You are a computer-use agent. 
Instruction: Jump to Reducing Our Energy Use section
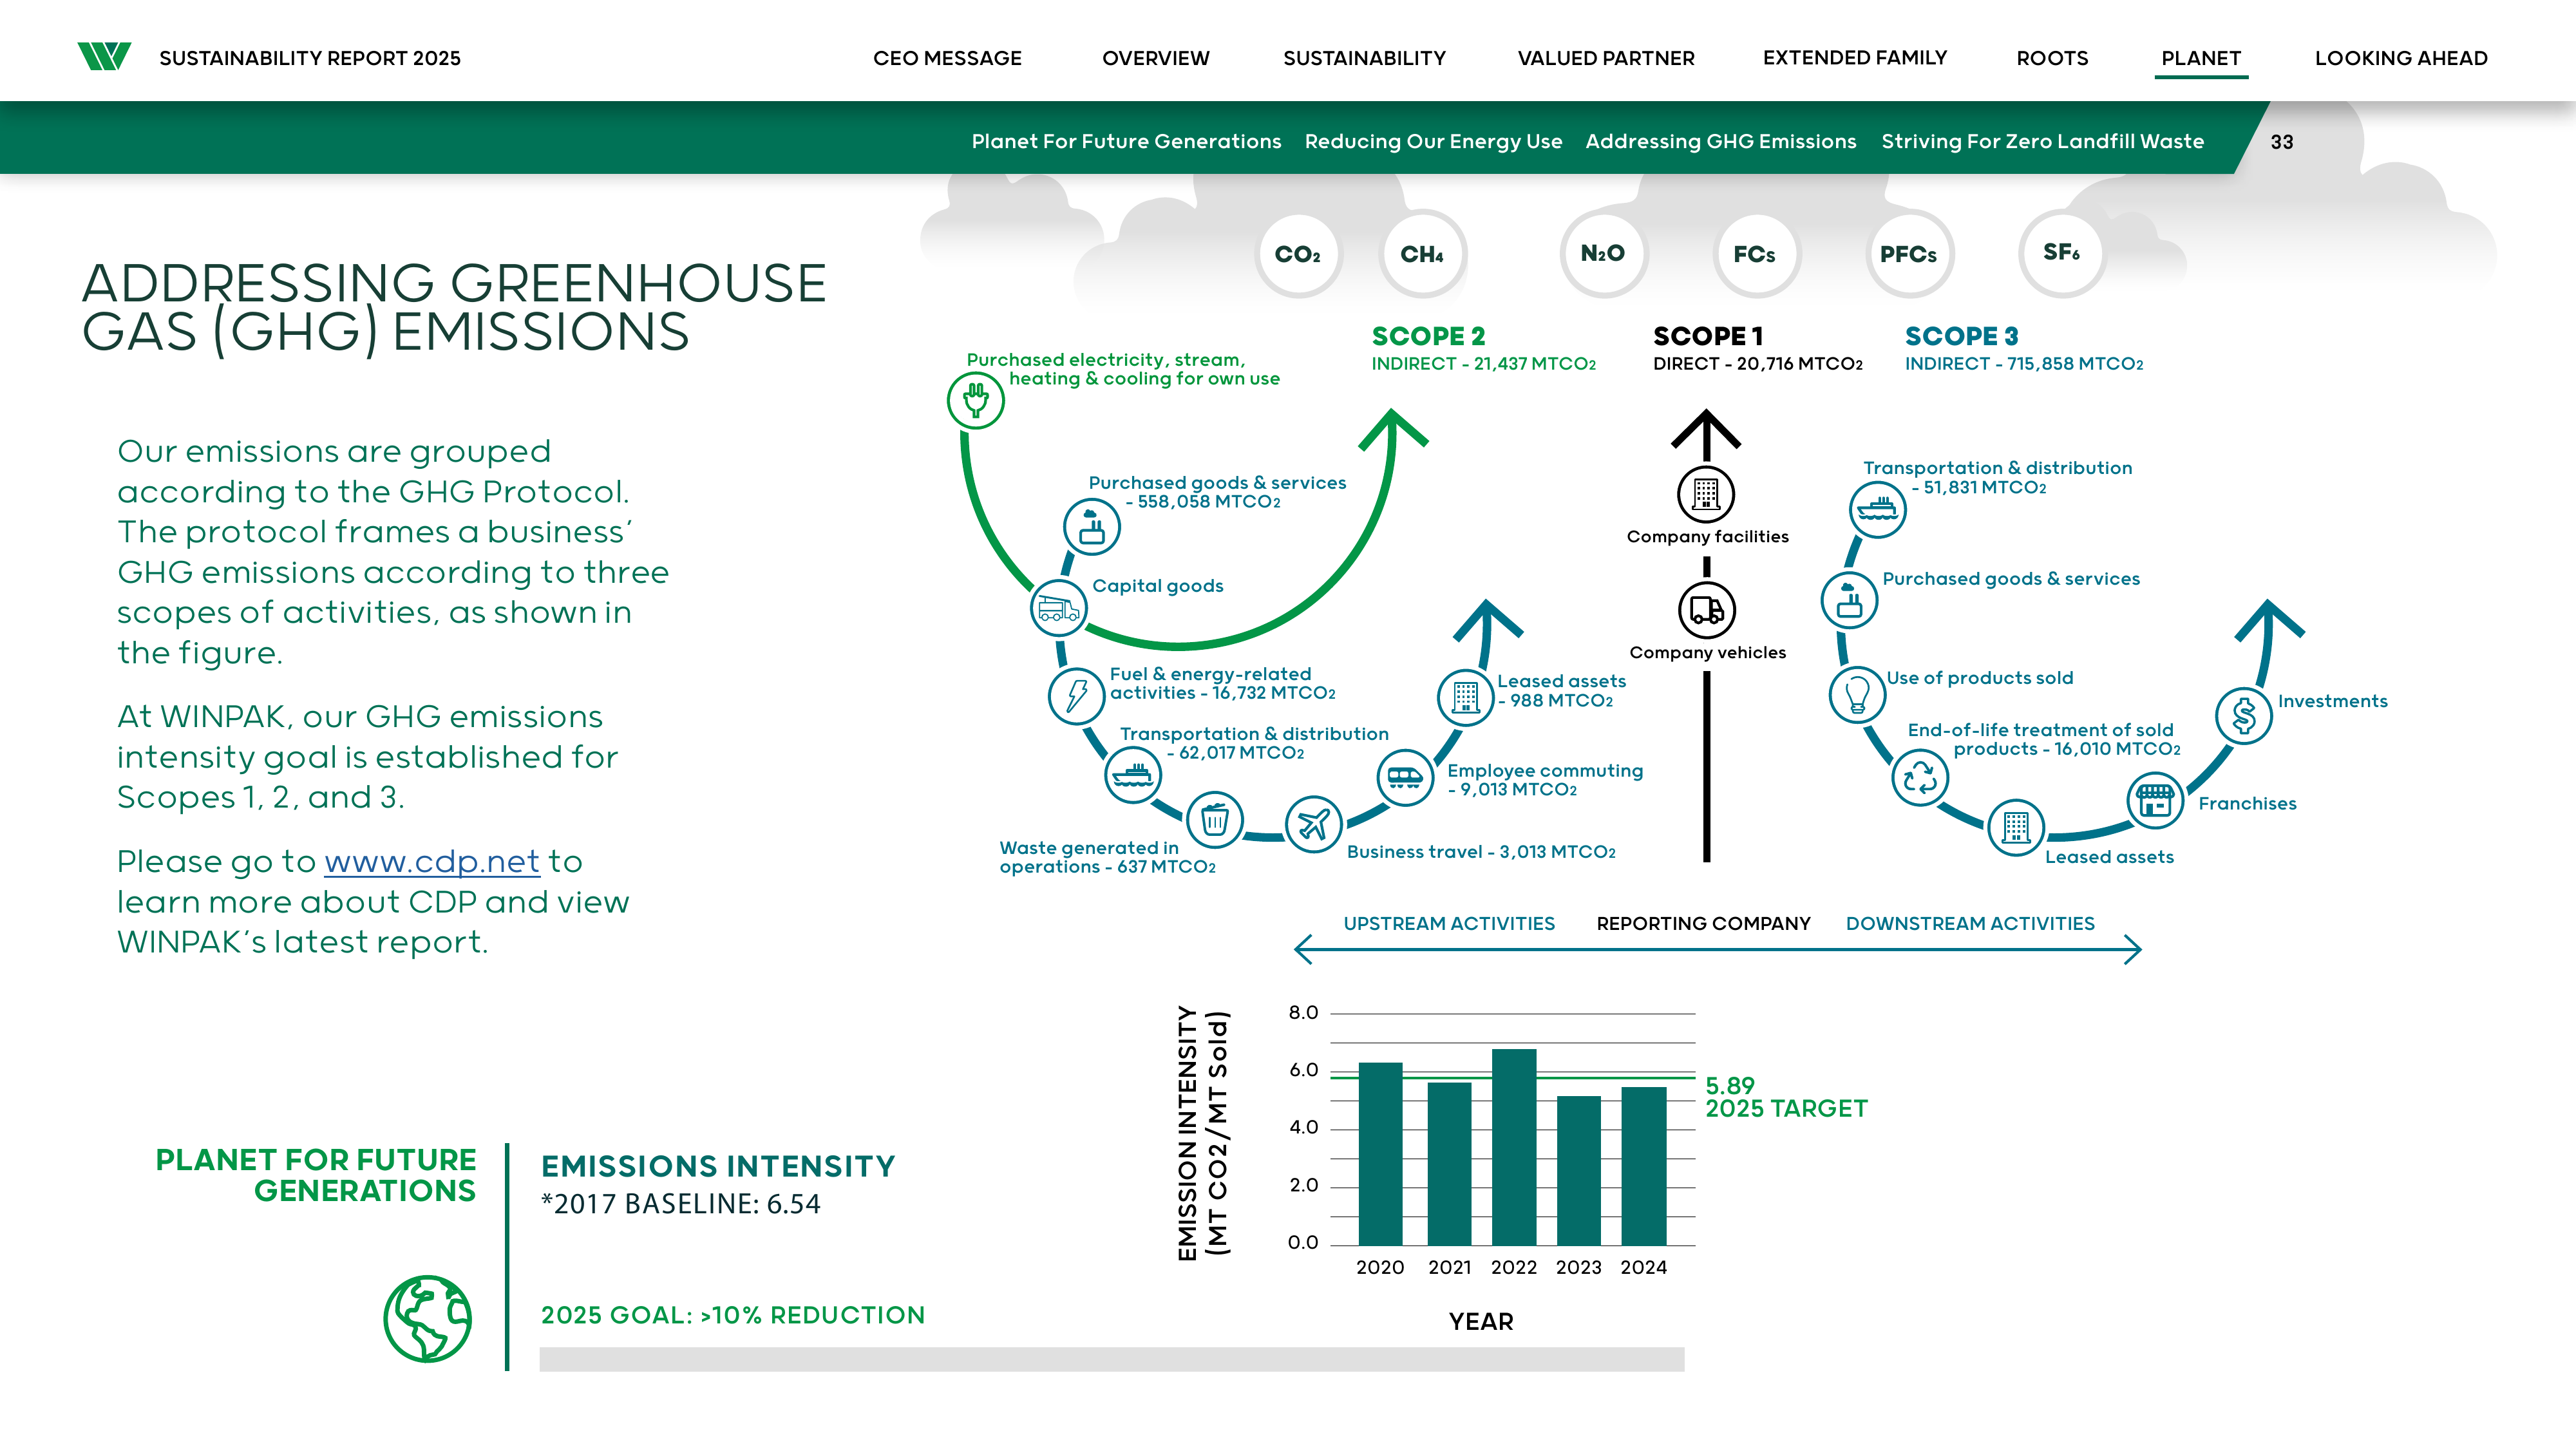1433,141
